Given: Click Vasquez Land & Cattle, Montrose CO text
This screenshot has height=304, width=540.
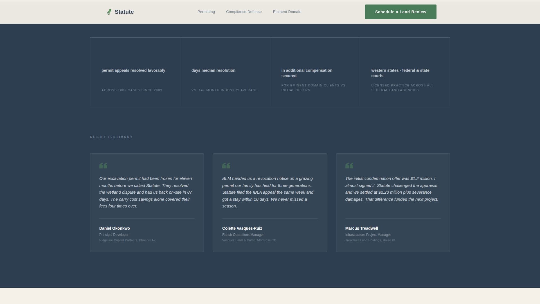Looking at the screenshot, I should point(249,240).
